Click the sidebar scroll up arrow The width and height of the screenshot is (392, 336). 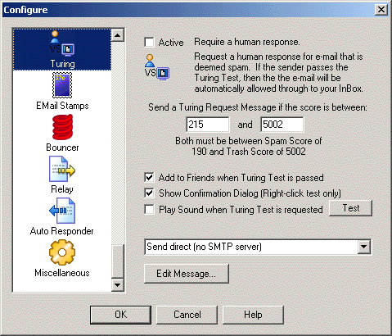118,35
